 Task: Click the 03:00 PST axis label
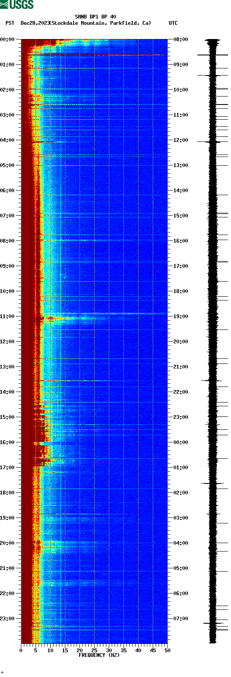[7, 115]
